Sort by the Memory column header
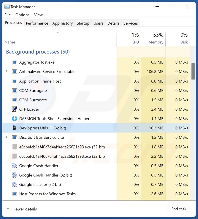The image size is (198, 219). [153, 39]
